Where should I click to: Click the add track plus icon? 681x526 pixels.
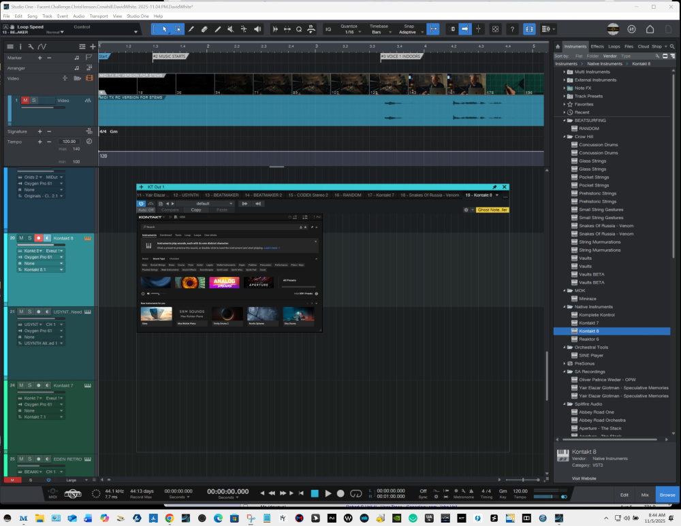(x=93, y=46)
